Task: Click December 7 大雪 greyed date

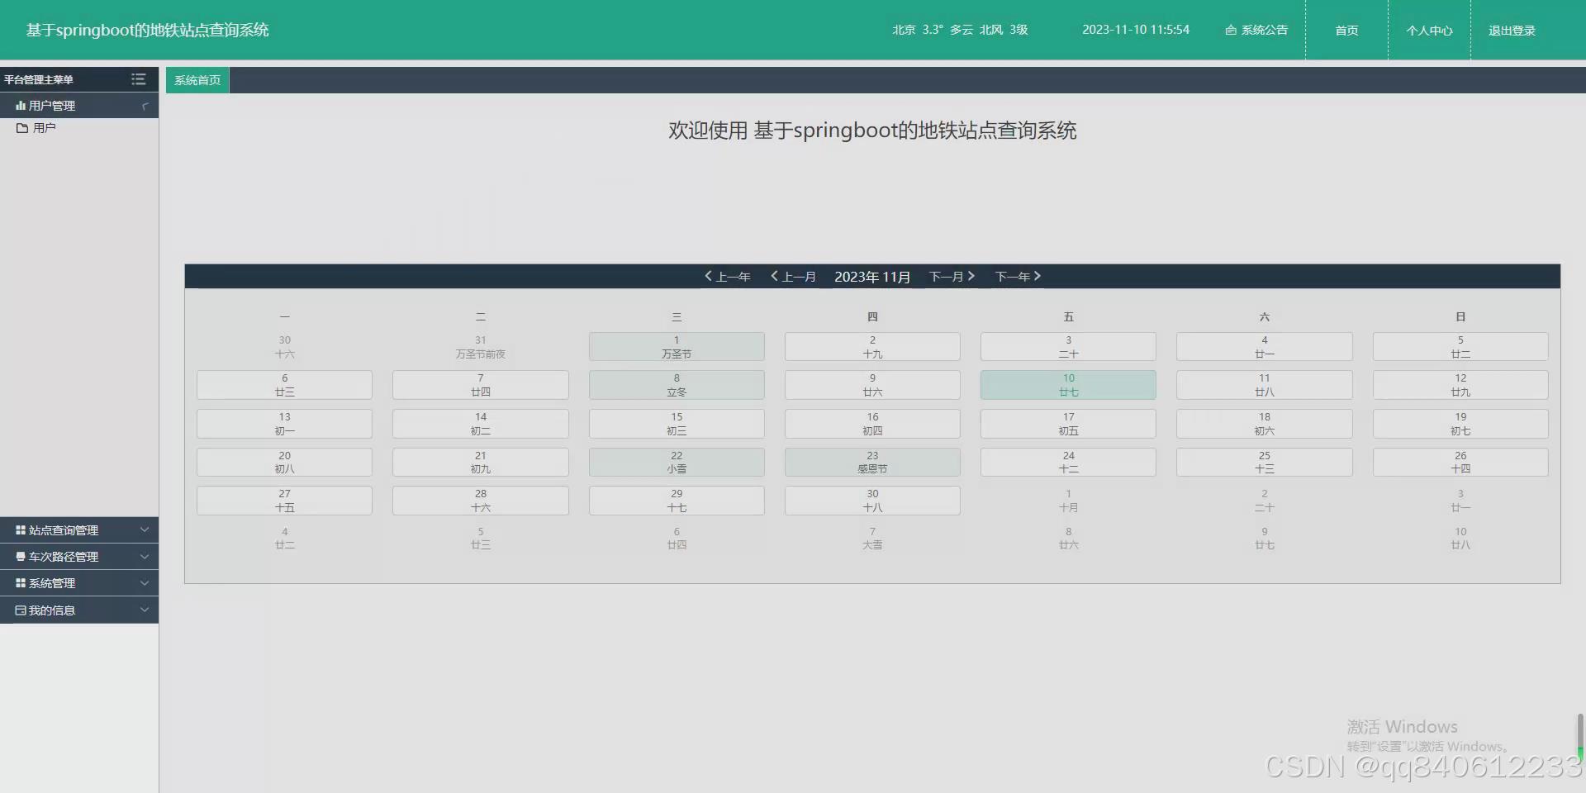Action: pos(872,539)
